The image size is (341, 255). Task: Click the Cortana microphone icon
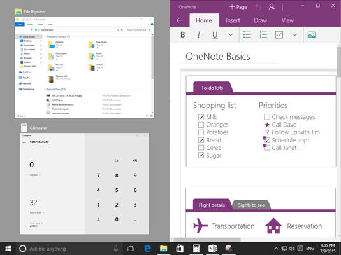(116, 249)
